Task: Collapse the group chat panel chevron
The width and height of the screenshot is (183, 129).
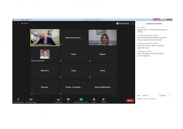Action: (x=138, y=24)
